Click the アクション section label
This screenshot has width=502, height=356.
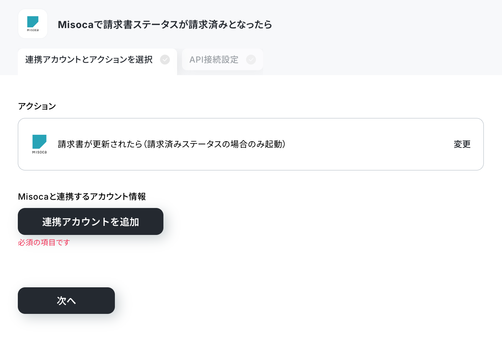(x=37, y=106)
